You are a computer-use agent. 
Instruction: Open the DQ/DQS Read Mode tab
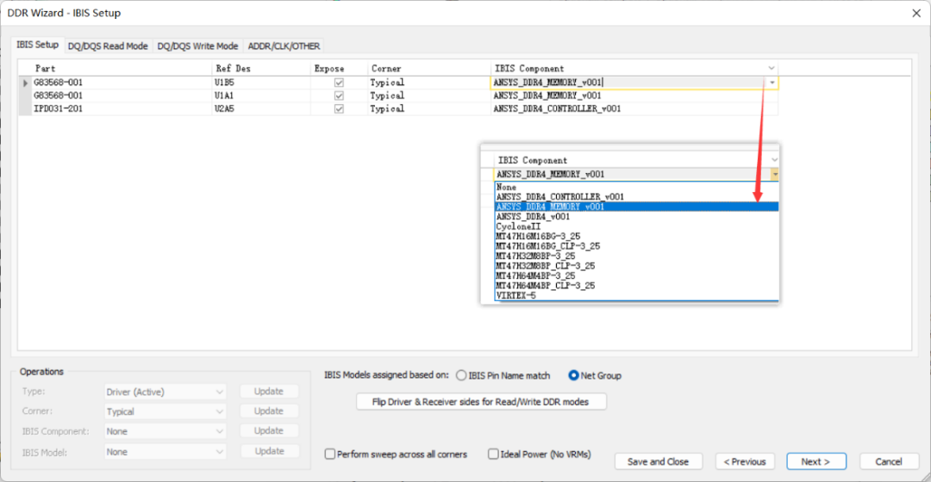pos(108,46)
